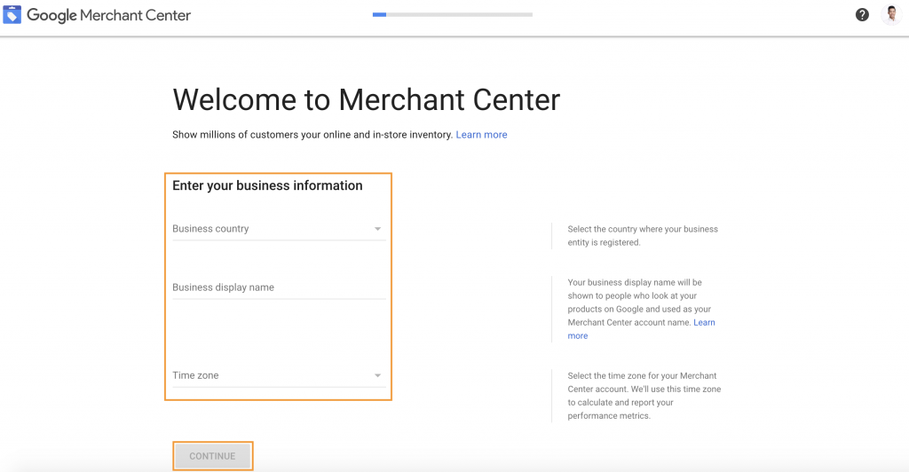This screenshot has height=472, width=909.
Task: Open the user account profile avatar
Action: [x=891, y=15]
